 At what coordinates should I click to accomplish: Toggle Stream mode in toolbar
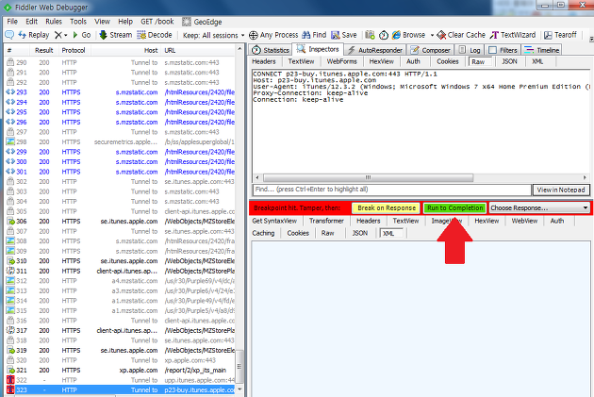tap(116, 35)
